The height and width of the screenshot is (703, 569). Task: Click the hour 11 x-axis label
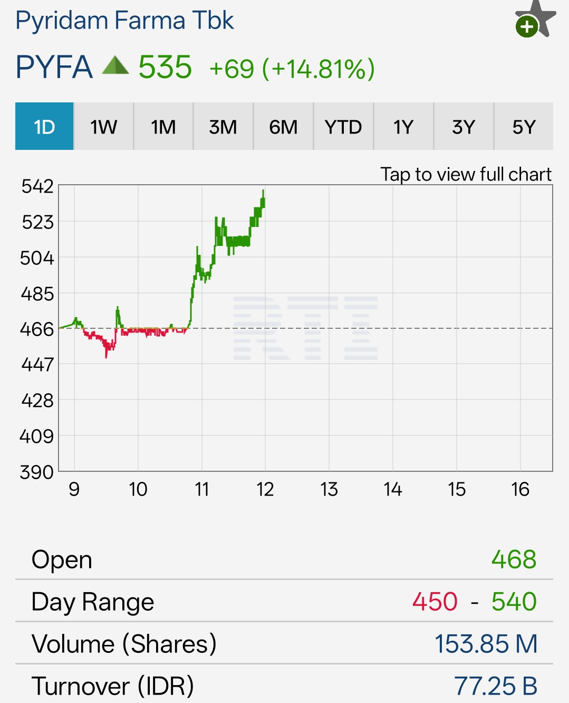(x=202, y=489)
